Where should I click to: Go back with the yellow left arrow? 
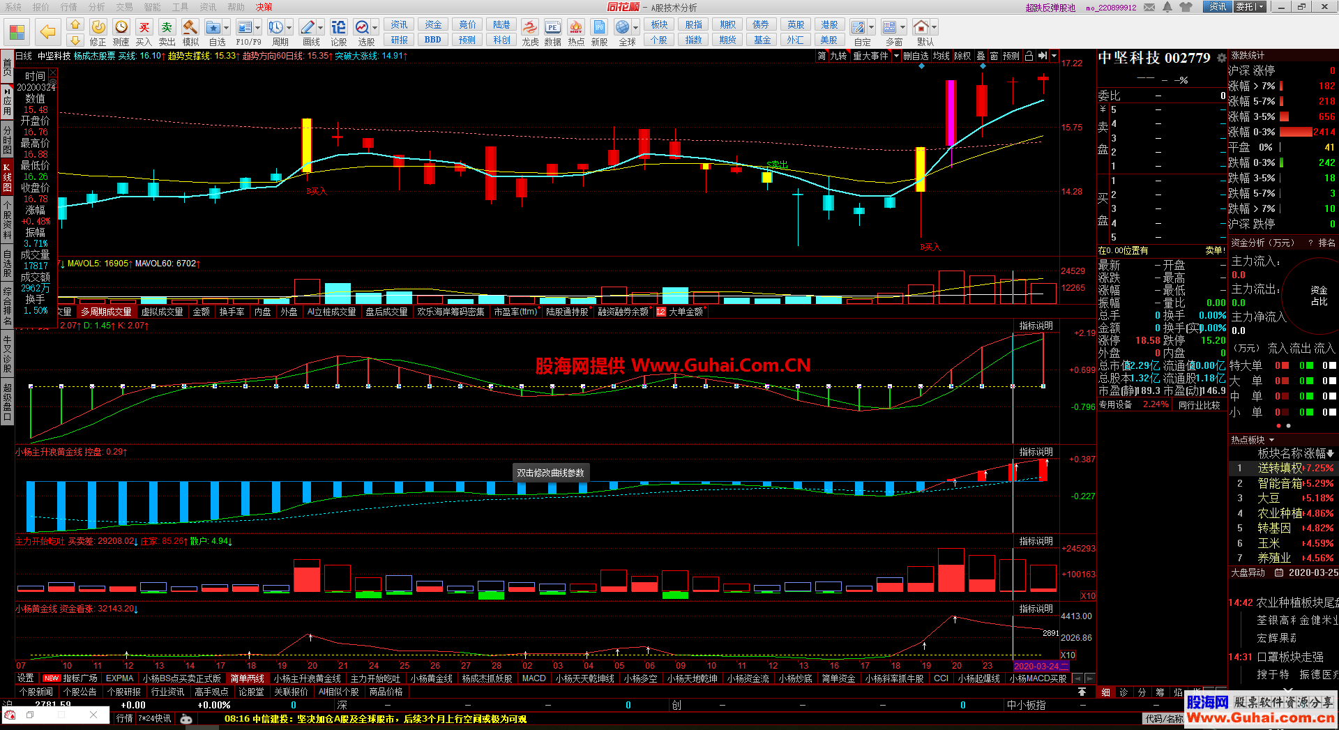coord(47,32)
